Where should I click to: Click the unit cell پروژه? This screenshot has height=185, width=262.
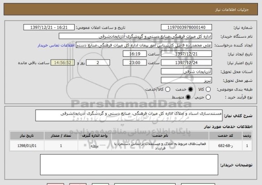pyautogui.click(x=95, y=146)
